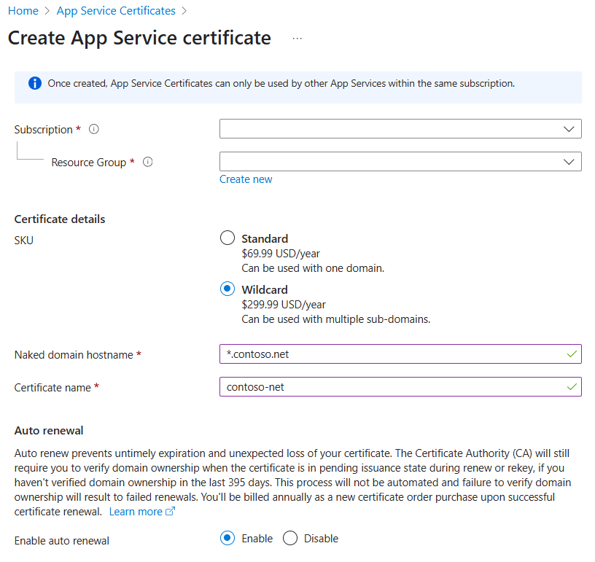The image size is (595, 562).
Task: Click Create new resource group link
Action: (x=246, y=179)
